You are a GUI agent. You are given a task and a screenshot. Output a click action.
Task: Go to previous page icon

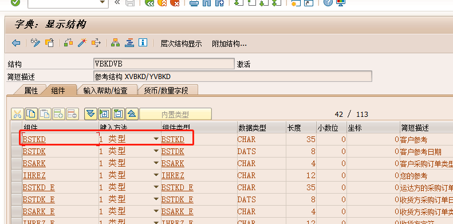click(x=252, y=3)
